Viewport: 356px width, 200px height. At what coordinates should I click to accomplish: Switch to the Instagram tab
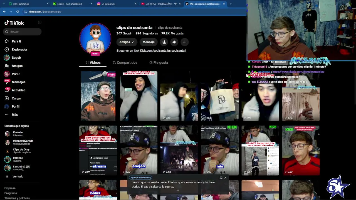coord(117,4)
